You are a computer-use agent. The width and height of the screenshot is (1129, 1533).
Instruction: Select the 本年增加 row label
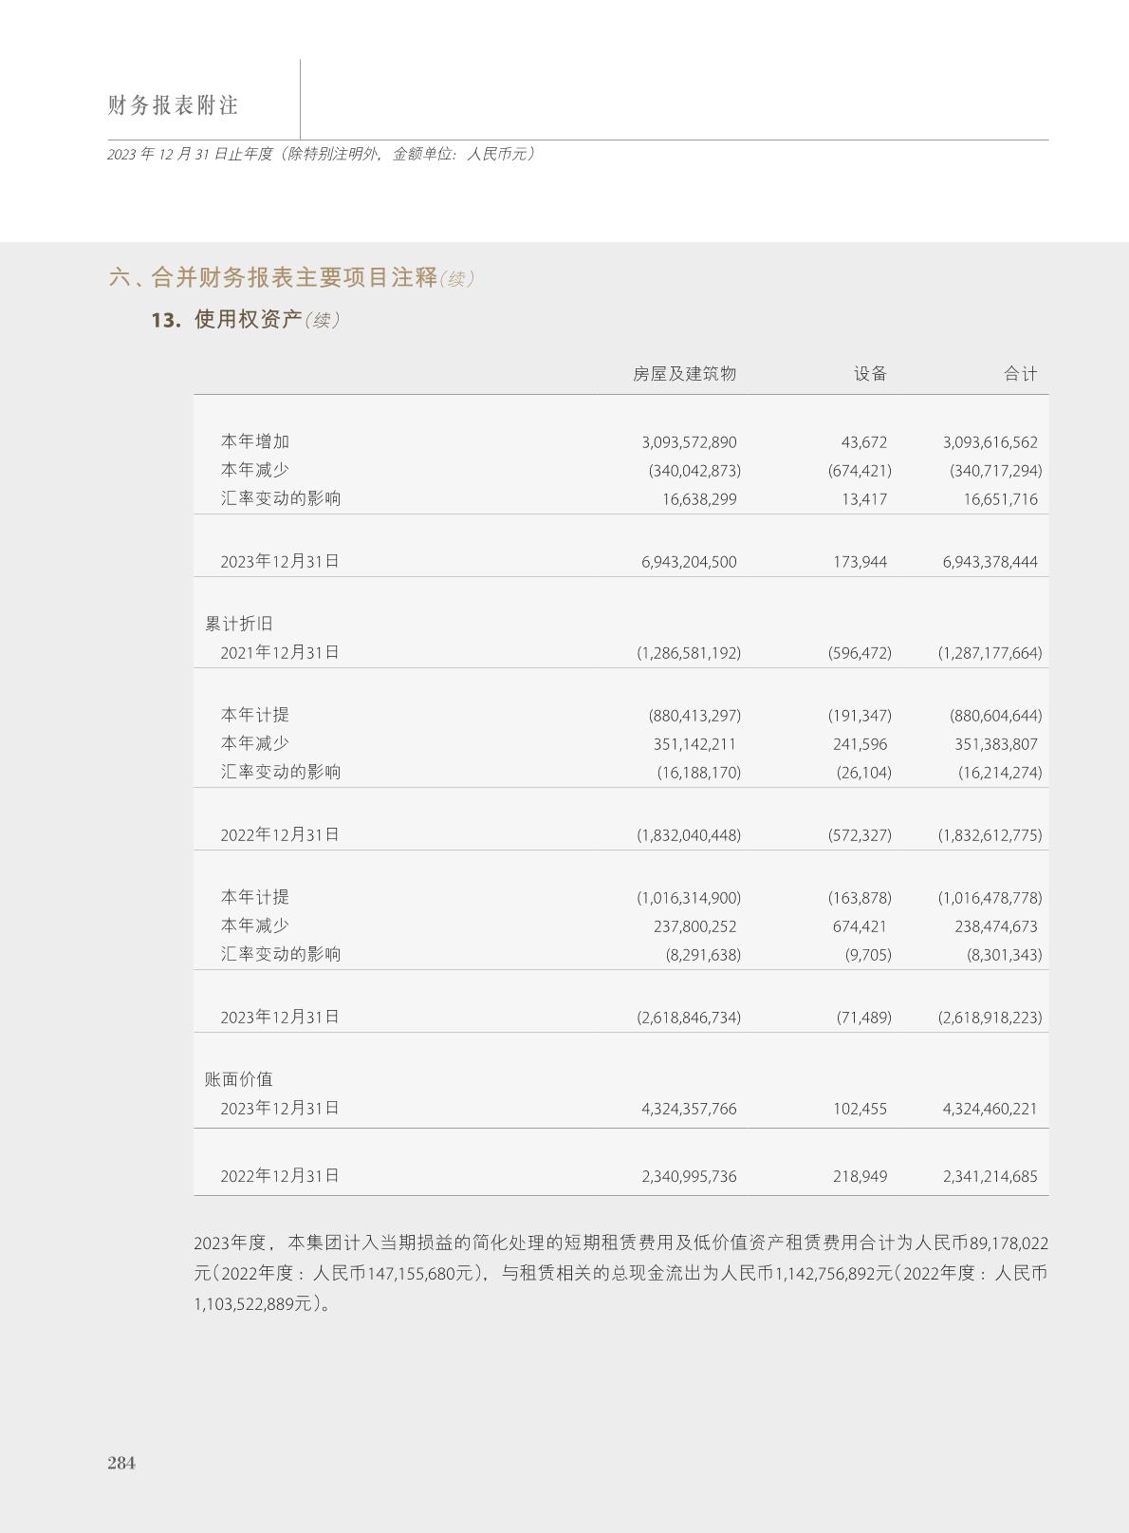pos(255,441)
